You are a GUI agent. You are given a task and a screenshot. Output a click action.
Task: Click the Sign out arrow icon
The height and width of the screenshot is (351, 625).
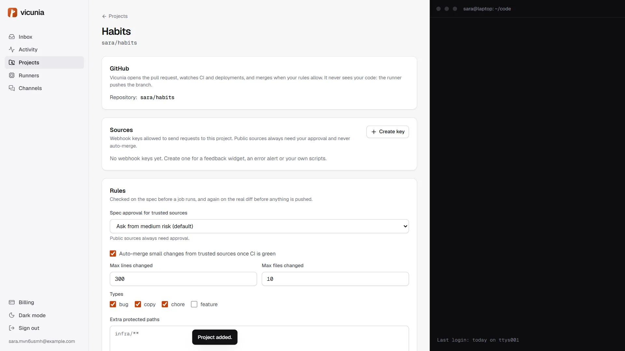[12, 328]
